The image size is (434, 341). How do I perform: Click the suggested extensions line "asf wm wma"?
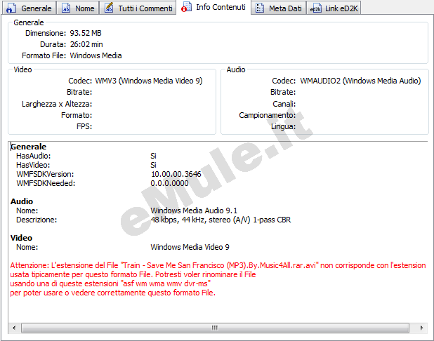110,283
